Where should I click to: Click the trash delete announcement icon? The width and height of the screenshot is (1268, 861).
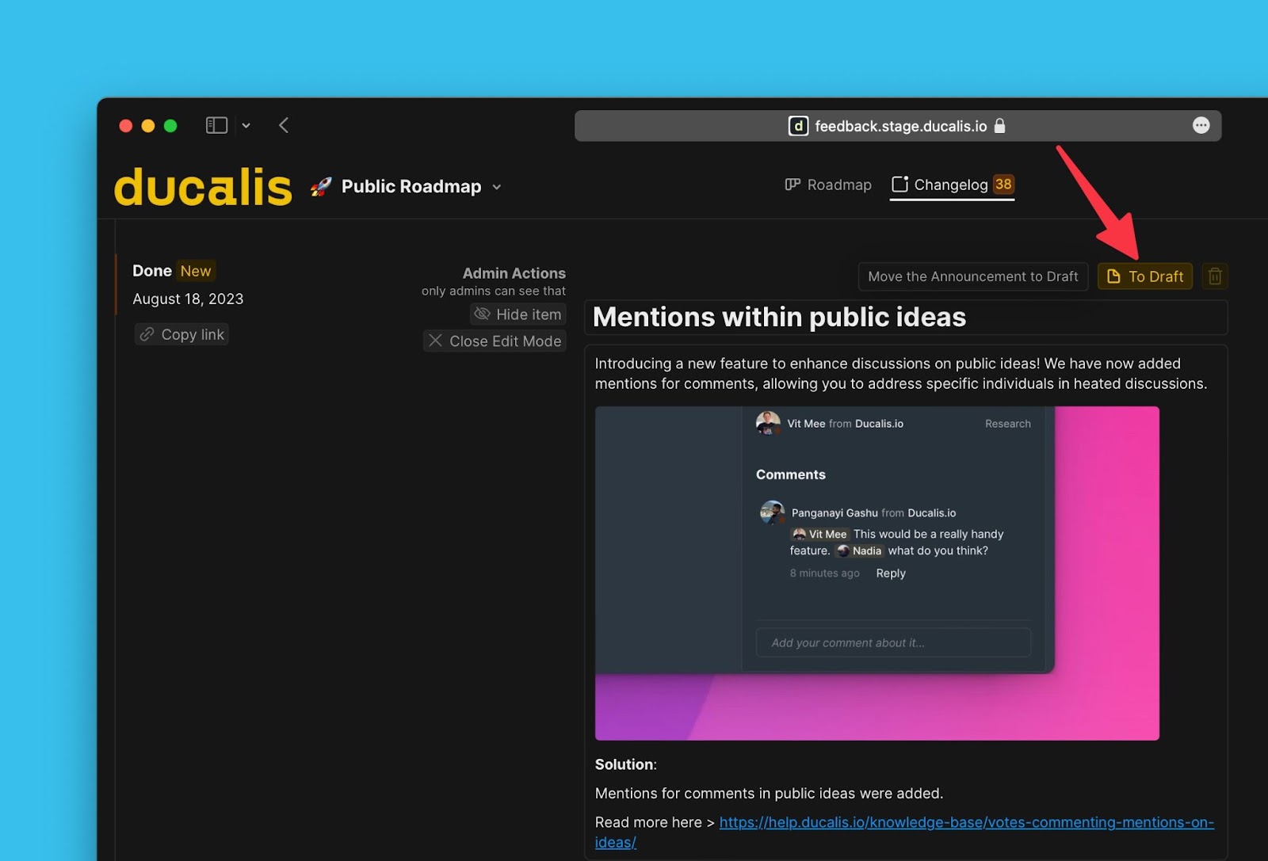point(1214,276)
